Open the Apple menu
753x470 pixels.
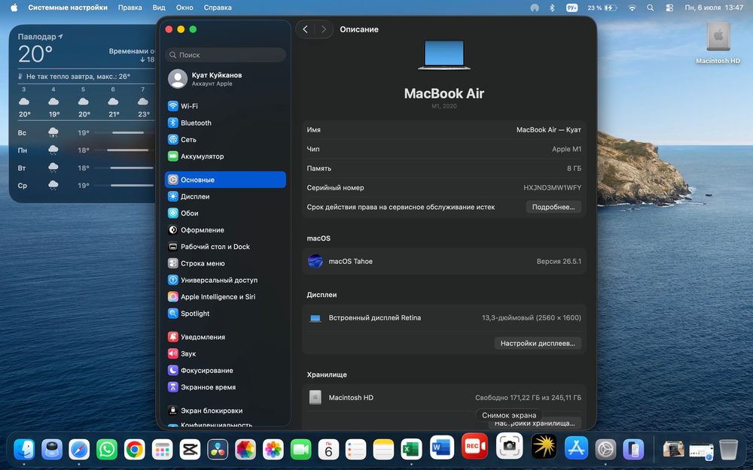tap(14, 8)
